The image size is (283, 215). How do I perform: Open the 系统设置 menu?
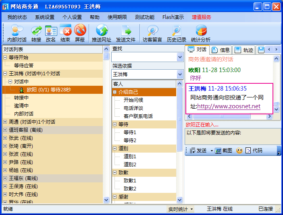point(44,17)
